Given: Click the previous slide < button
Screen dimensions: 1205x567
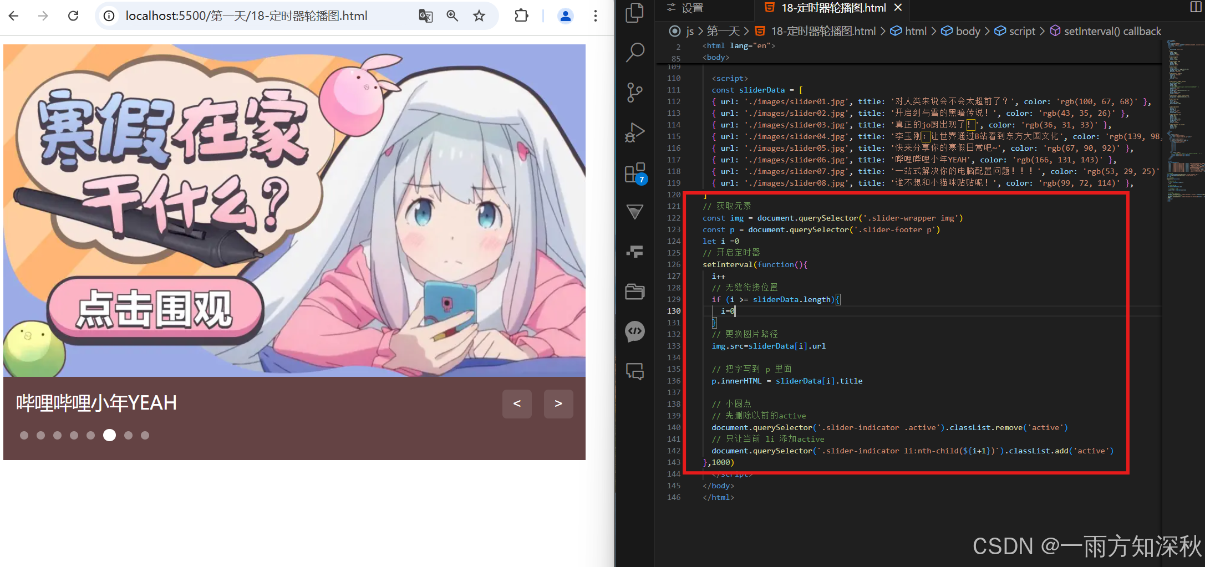Looking at the screenshot, I should [x=517, y=404].
